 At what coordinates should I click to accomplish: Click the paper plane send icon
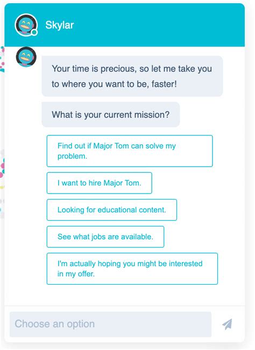[227, 324]
